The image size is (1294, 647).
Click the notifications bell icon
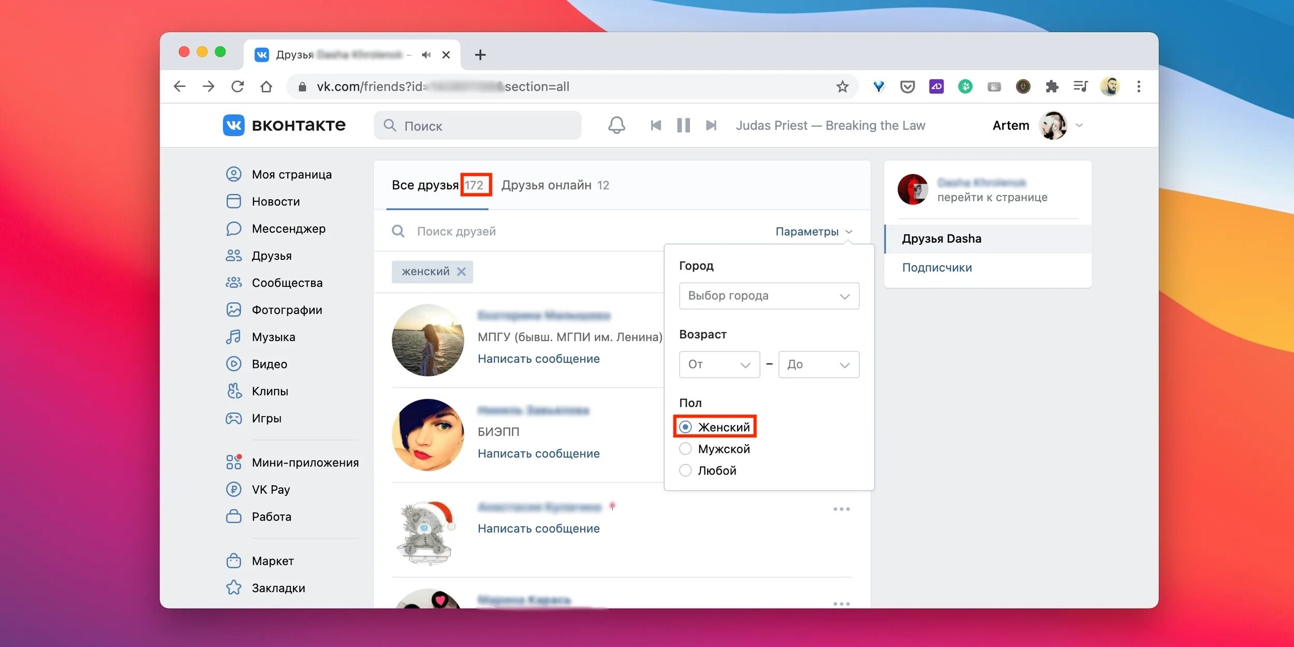click(616, 125)
